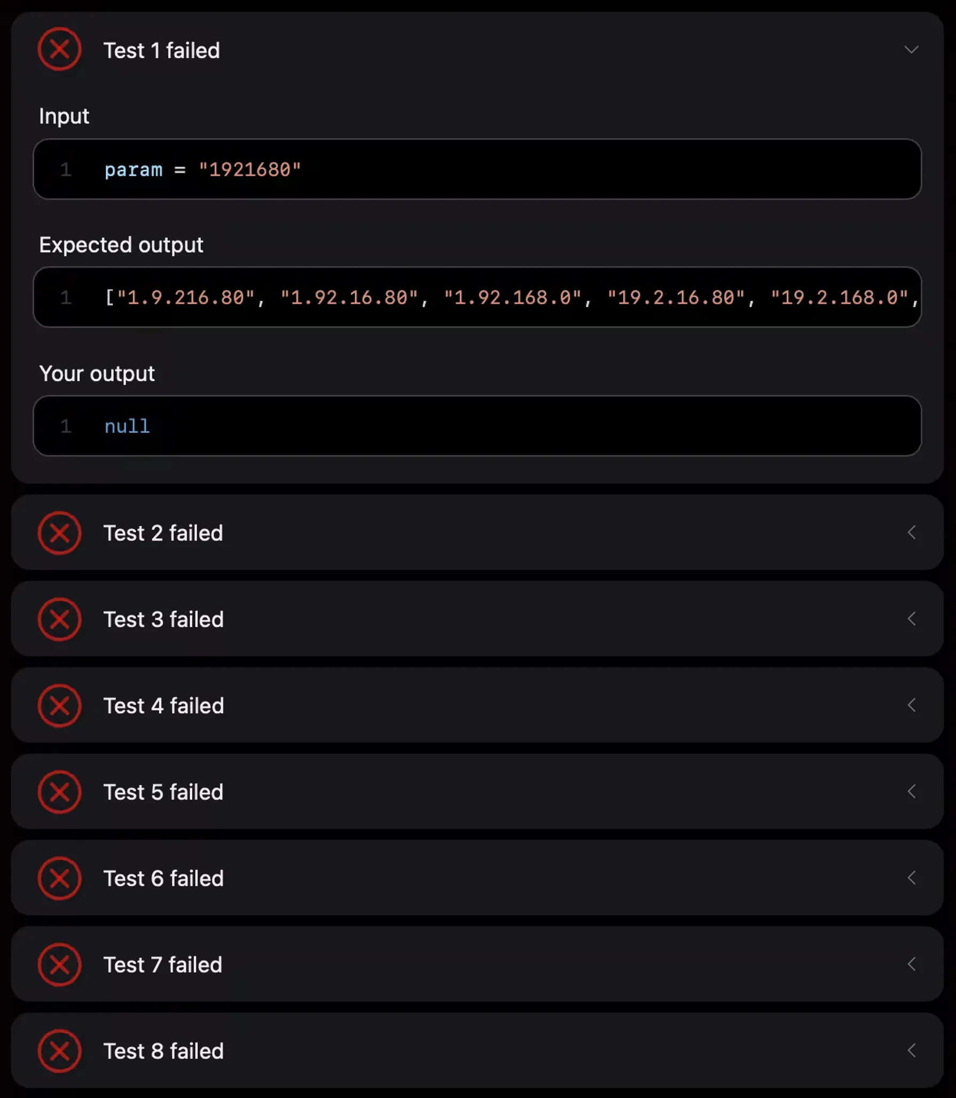Expand Test 3 with its chevron arrow
Screen dimensions: 956x1098
(911, 619)
